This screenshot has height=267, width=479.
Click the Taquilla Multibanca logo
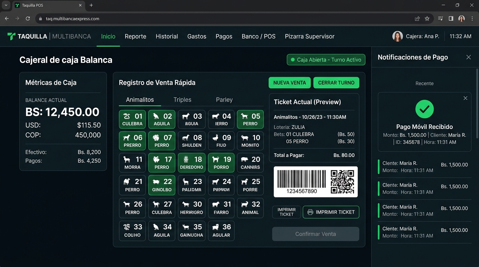49,36
